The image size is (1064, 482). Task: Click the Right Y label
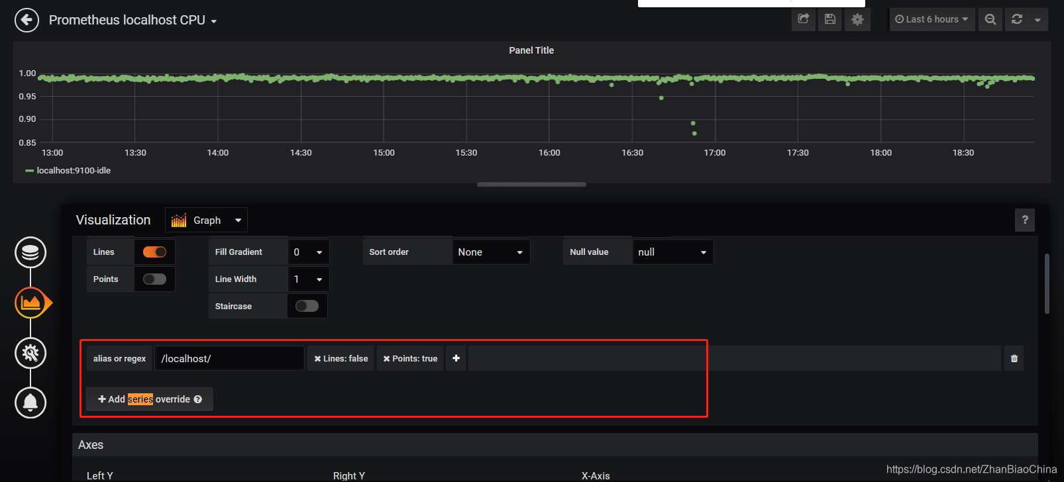click(349, 475)
